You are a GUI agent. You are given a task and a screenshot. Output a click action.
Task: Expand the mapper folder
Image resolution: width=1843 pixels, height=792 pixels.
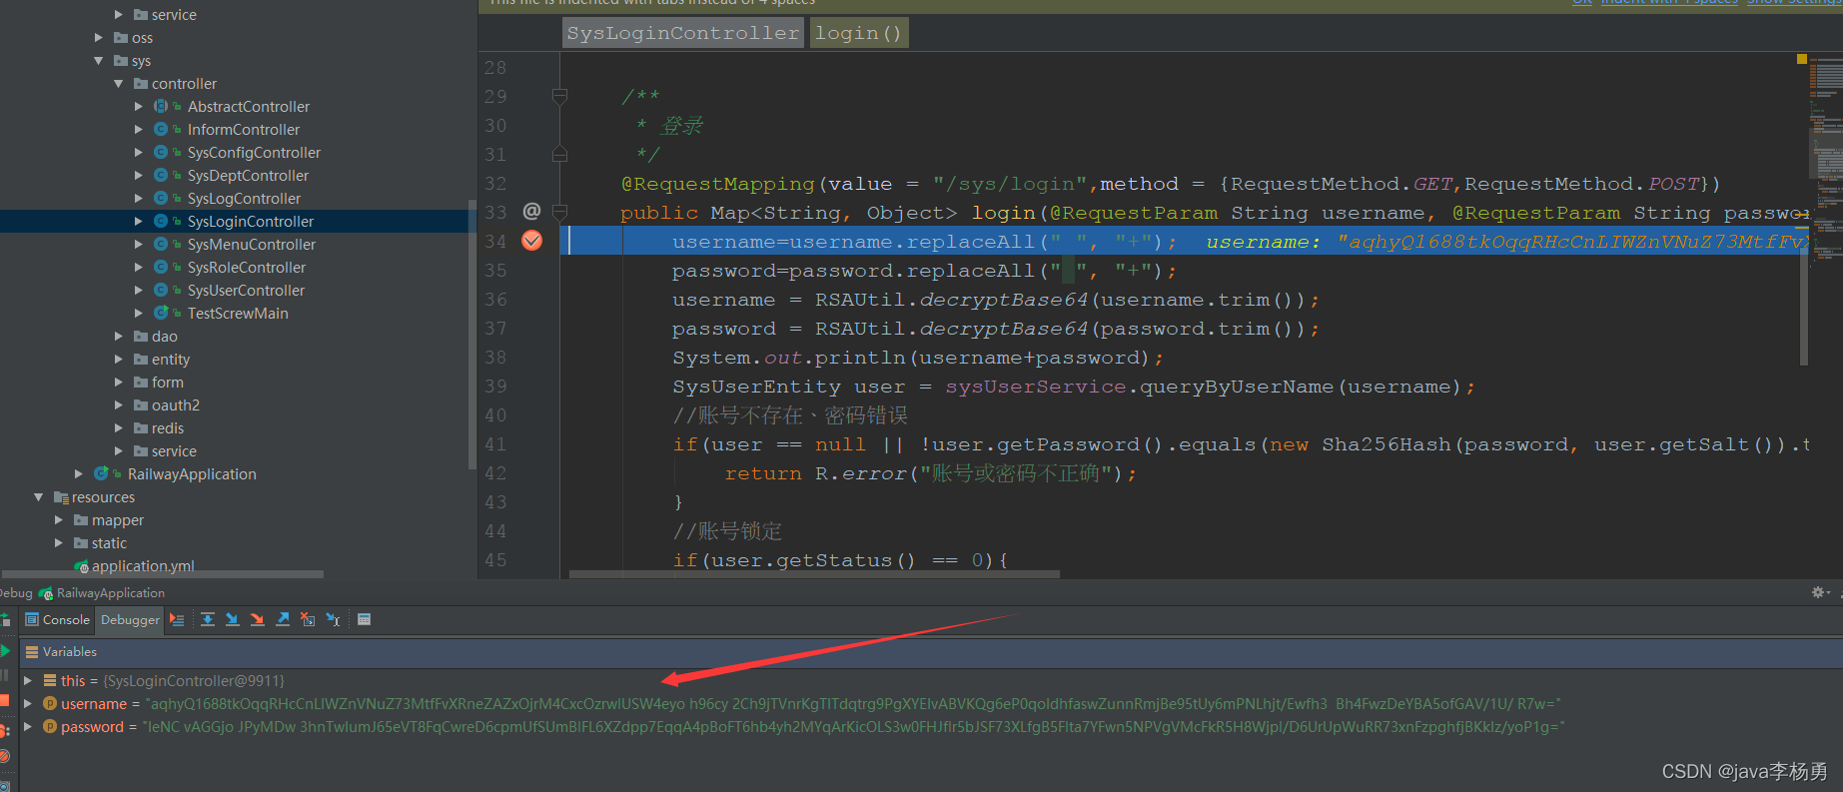[x=59, y=520]
